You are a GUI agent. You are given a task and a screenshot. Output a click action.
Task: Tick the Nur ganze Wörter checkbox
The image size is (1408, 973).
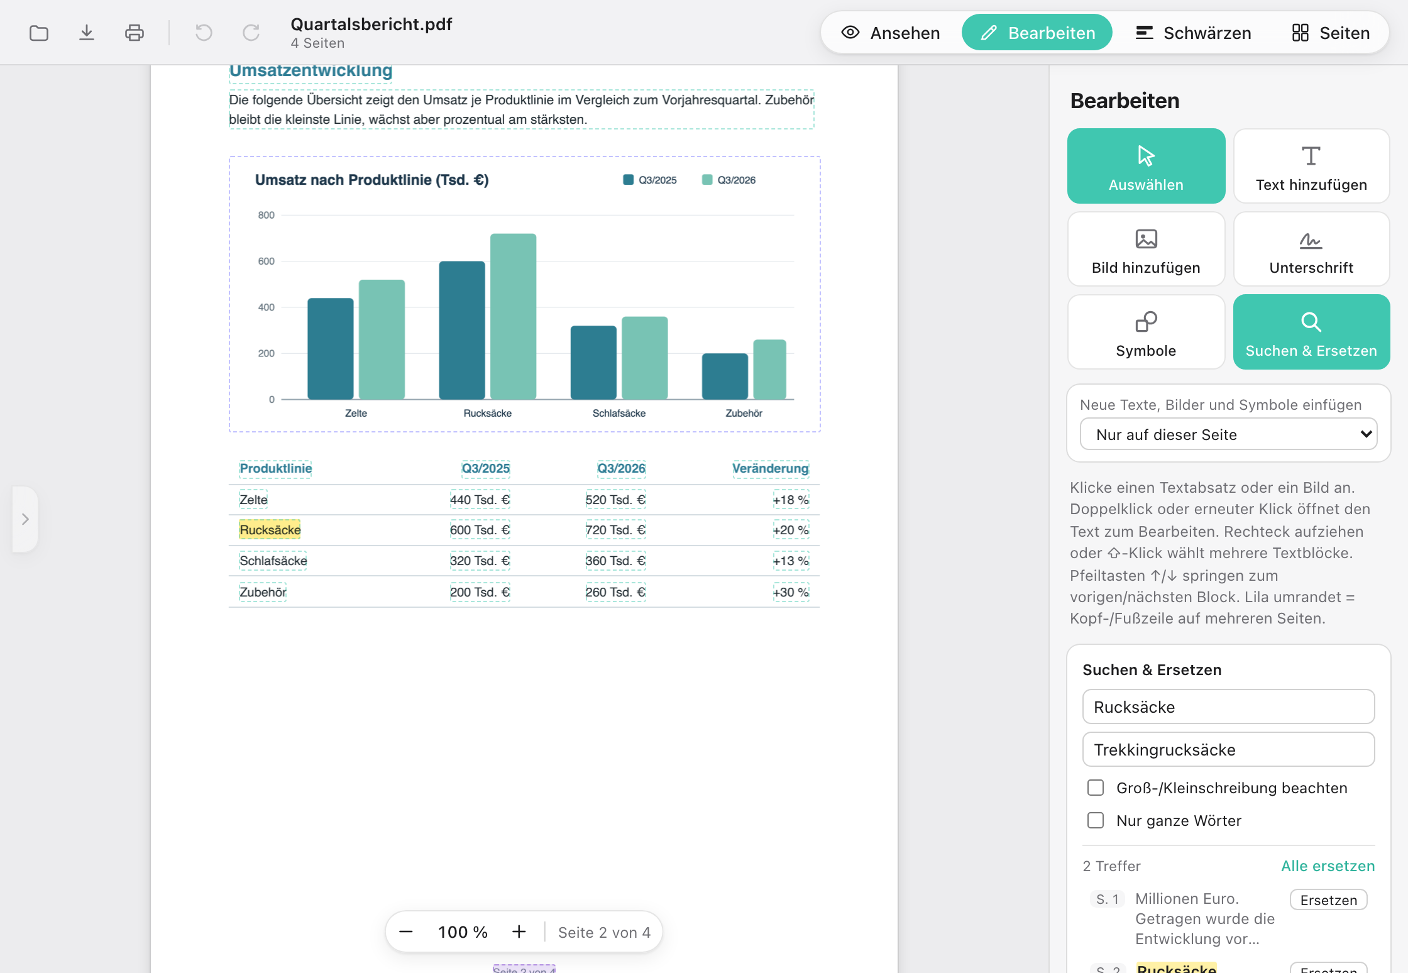1096,820
